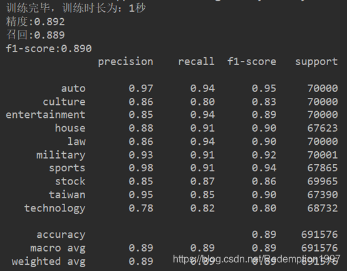Click the 精度:0.892 output line
Screen dimensions: 347x271
36,22
